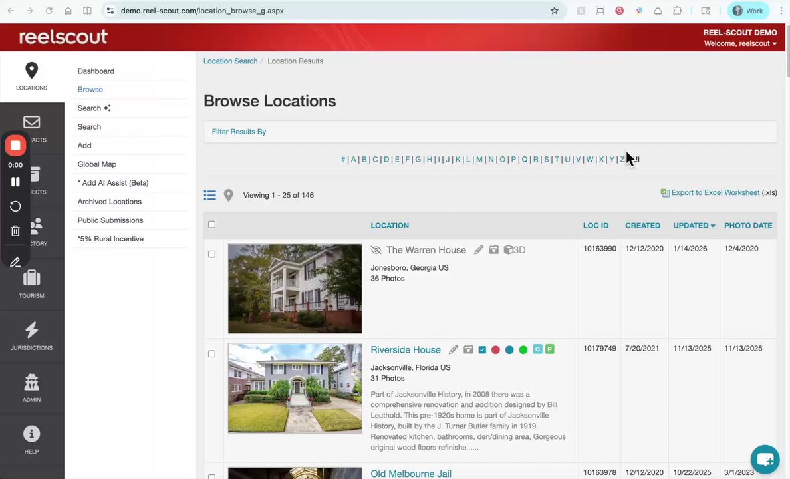
Task: Click the browser address bar URL
Action: pos(202,11)
